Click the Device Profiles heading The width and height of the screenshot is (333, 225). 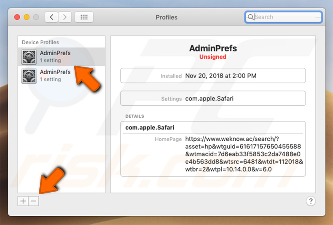40,42
